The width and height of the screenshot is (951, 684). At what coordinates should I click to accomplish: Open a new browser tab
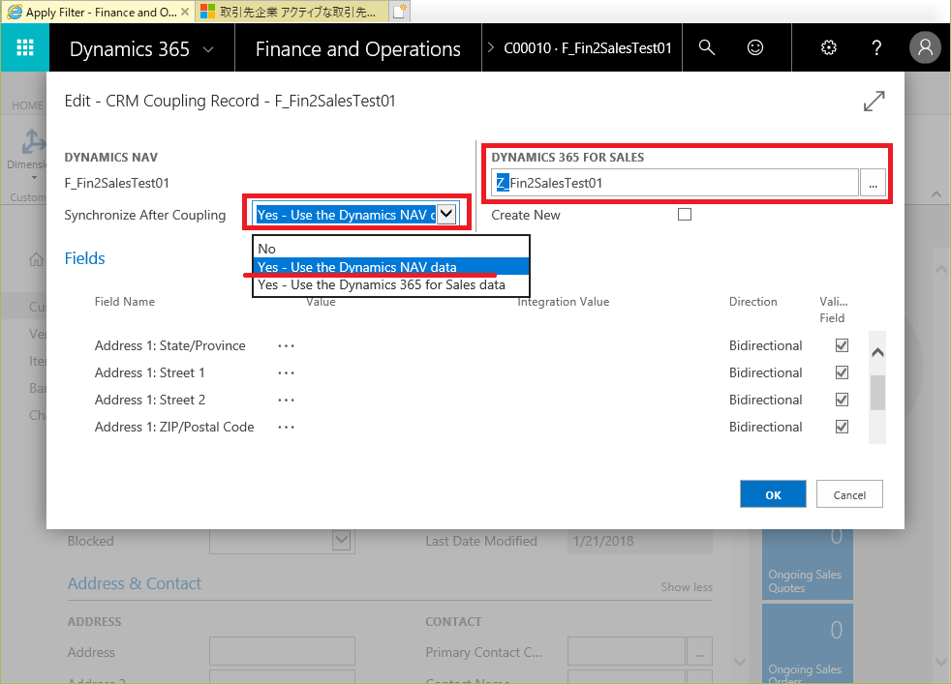click(399, 12)
